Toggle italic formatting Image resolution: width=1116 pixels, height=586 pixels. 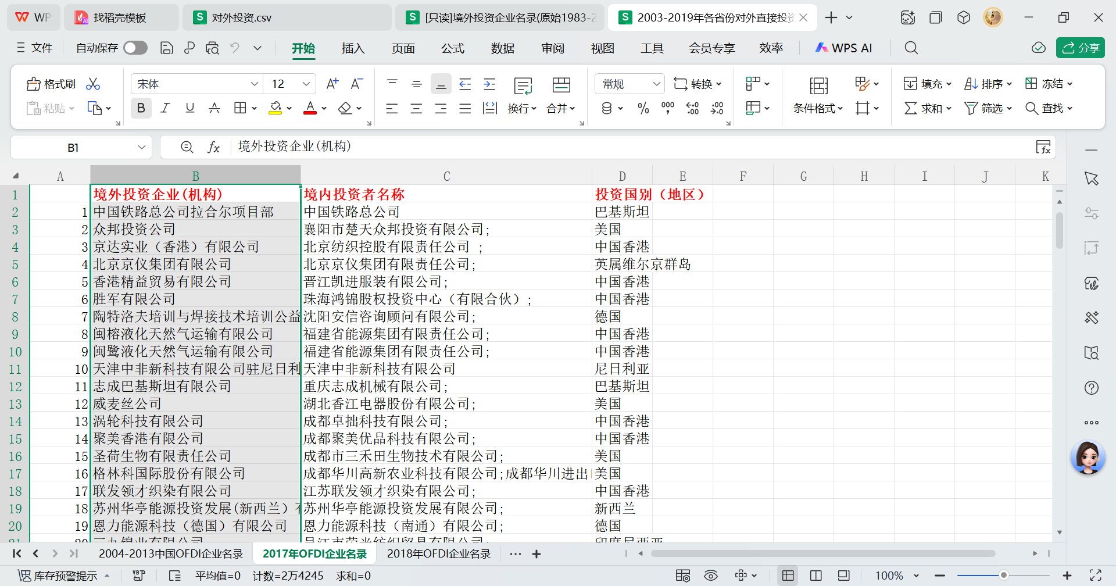tap(166, 108)
